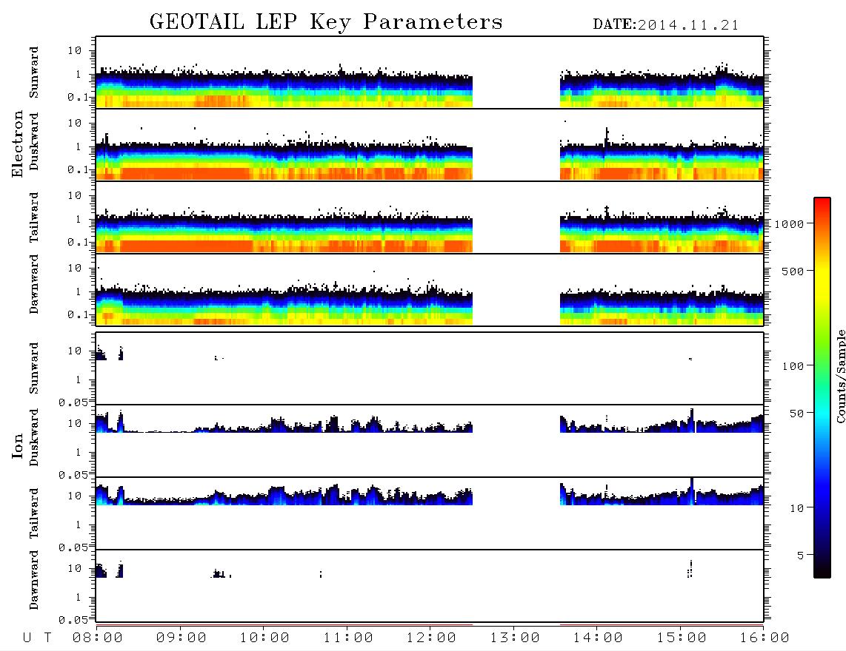The height and width of the screenshot is (651, 846).
Task: Click the black end of the colorbar
Action: [822, 569]
